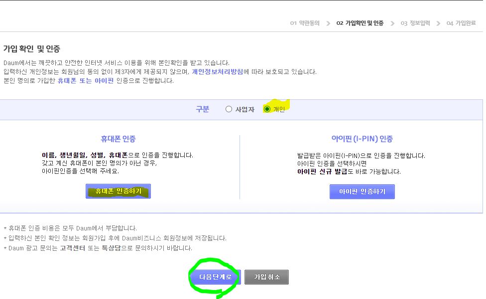Select the 개인 radio button

pyautogui.click(x=268, y=109)
